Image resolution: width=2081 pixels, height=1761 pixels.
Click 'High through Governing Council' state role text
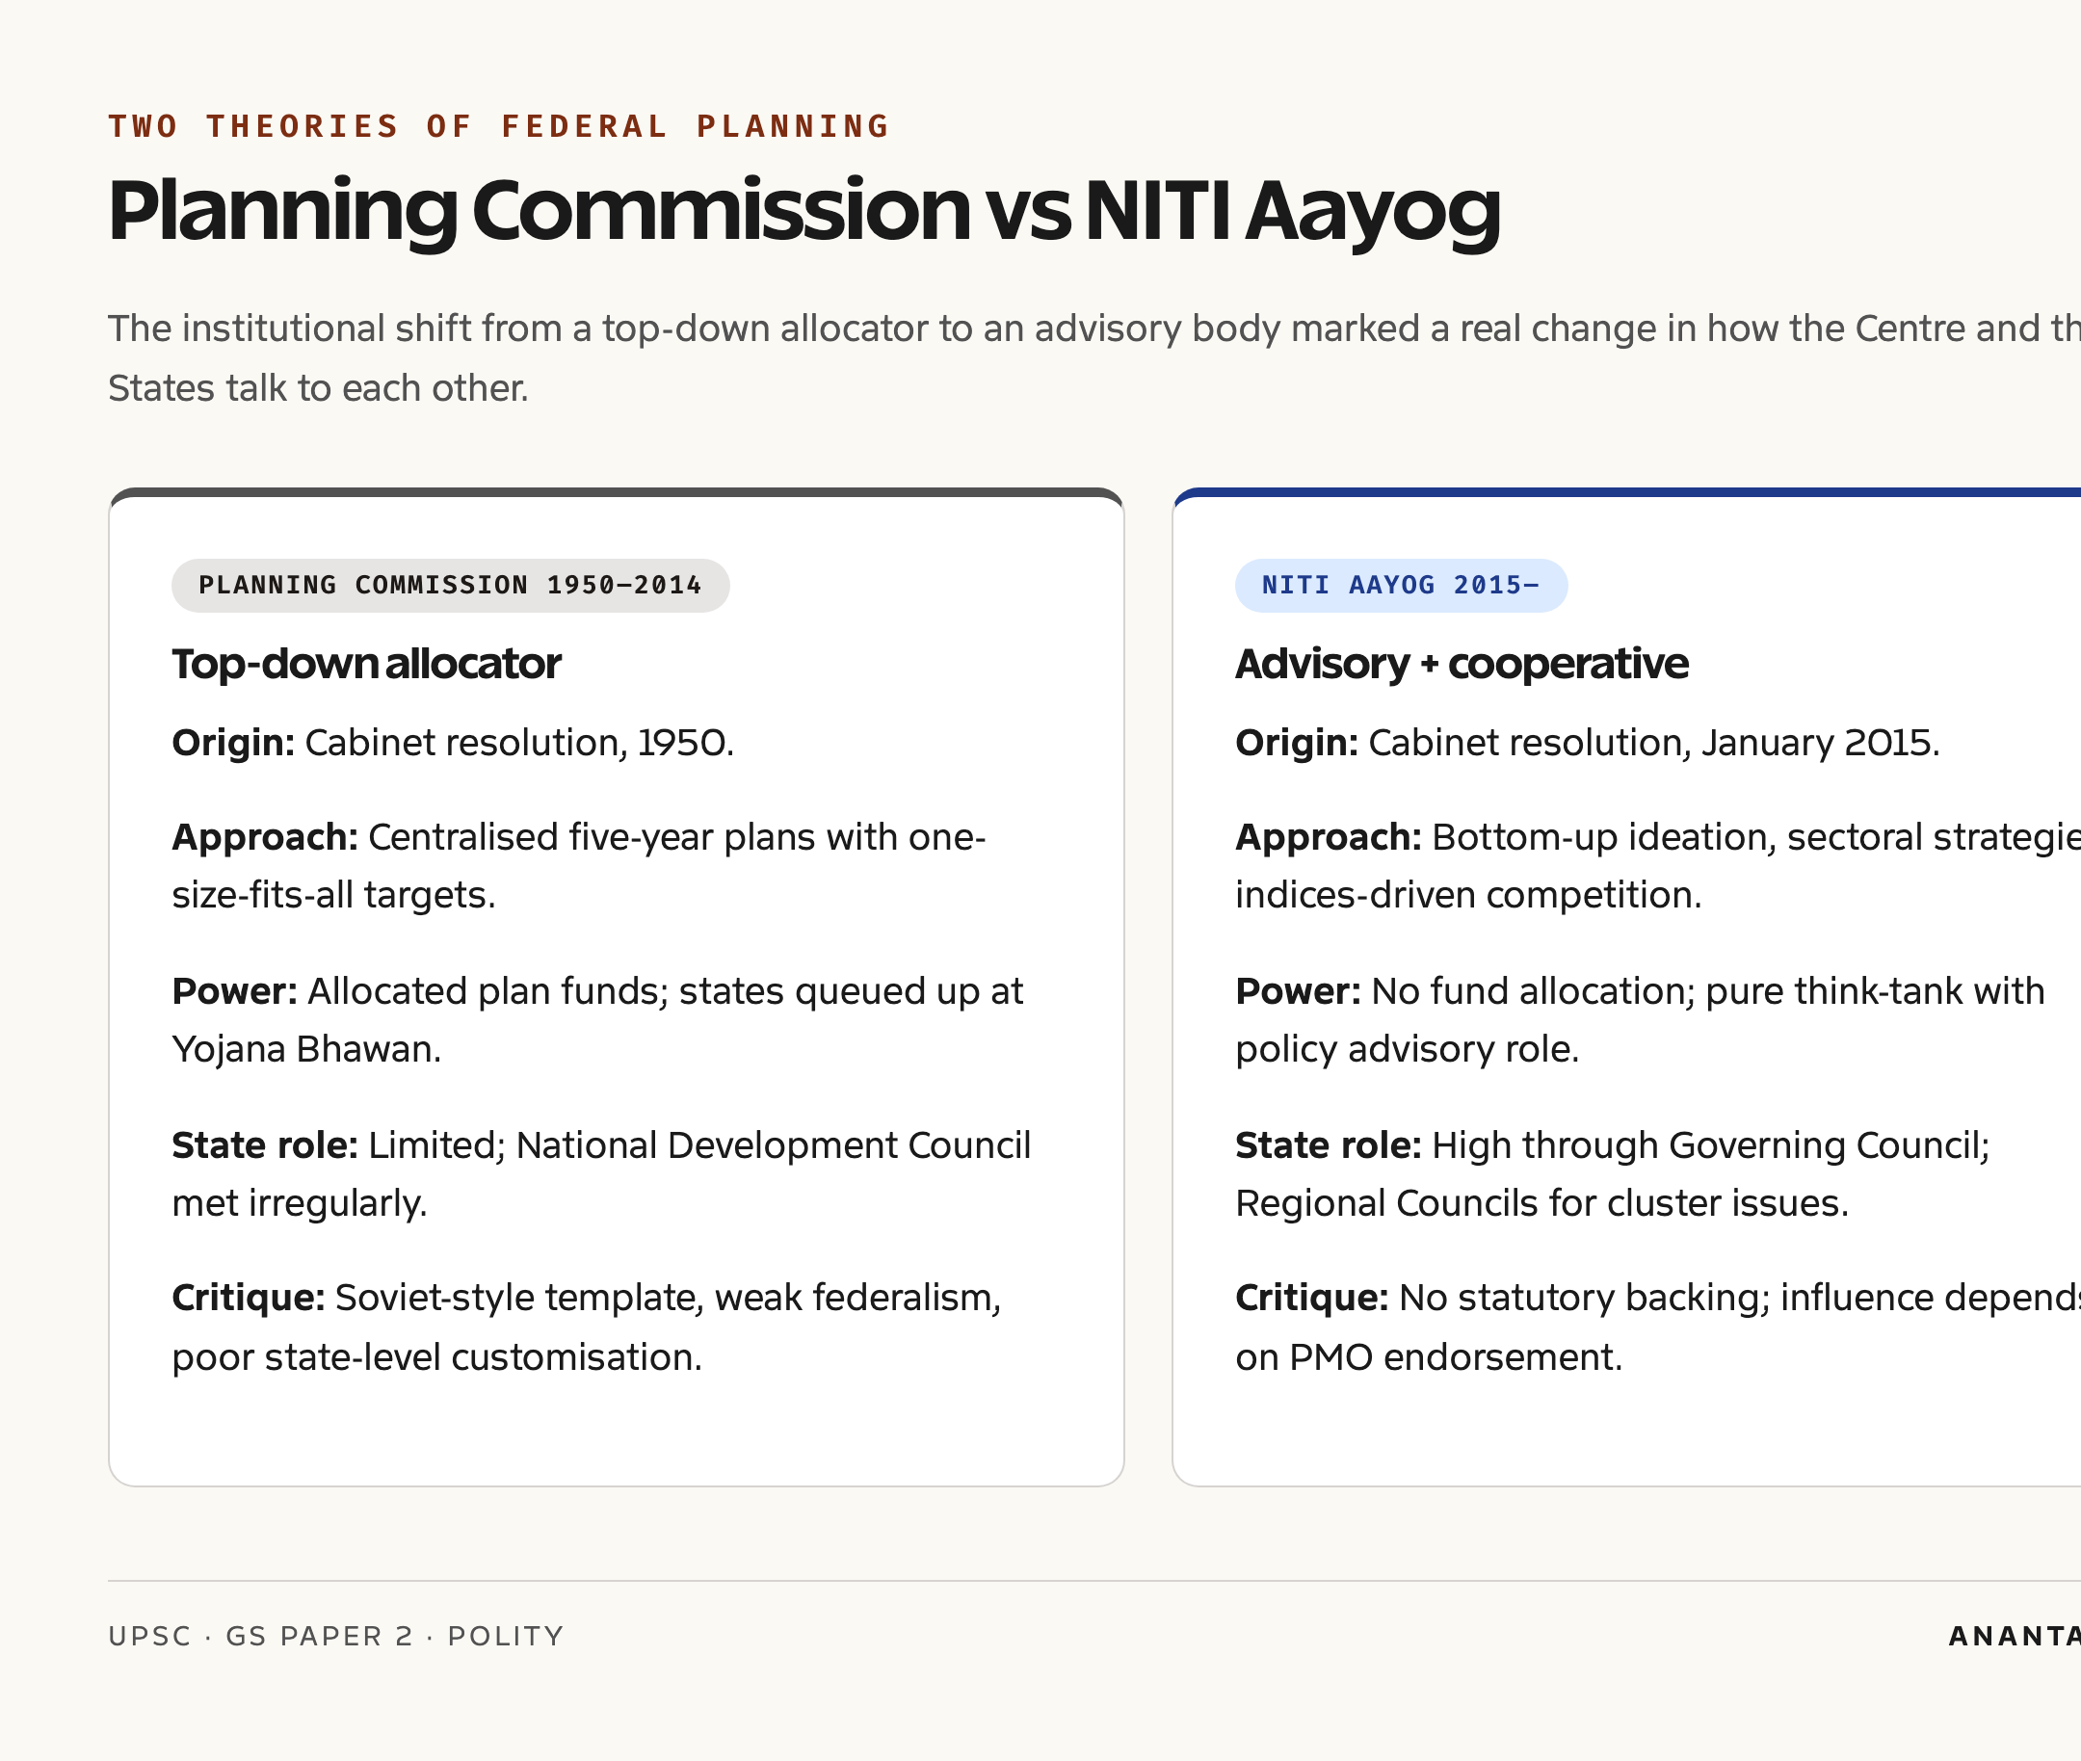pyautogui.click(x=1614, y=1174)
